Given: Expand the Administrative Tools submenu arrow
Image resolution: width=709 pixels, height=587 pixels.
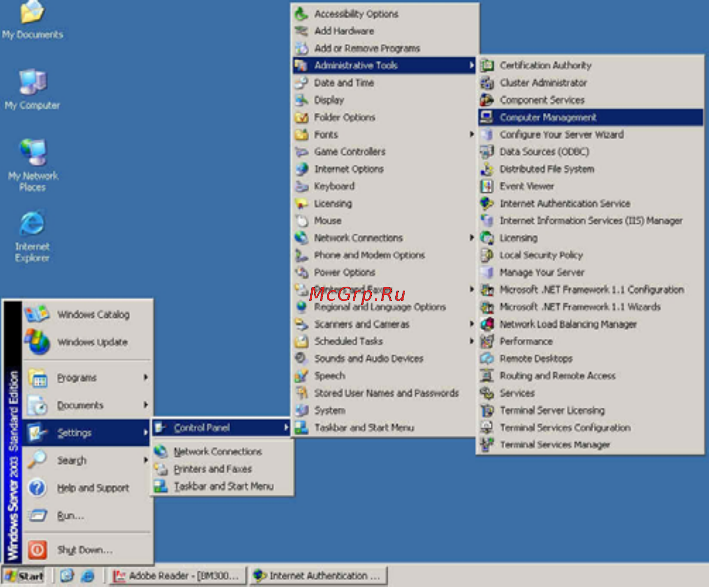Looking at the screenshot, I should (x=472, y=65).
